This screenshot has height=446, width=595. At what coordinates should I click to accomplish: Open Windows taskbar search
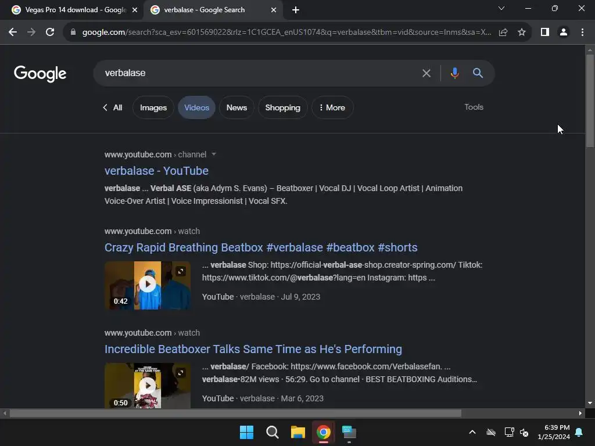pos(273,432)
